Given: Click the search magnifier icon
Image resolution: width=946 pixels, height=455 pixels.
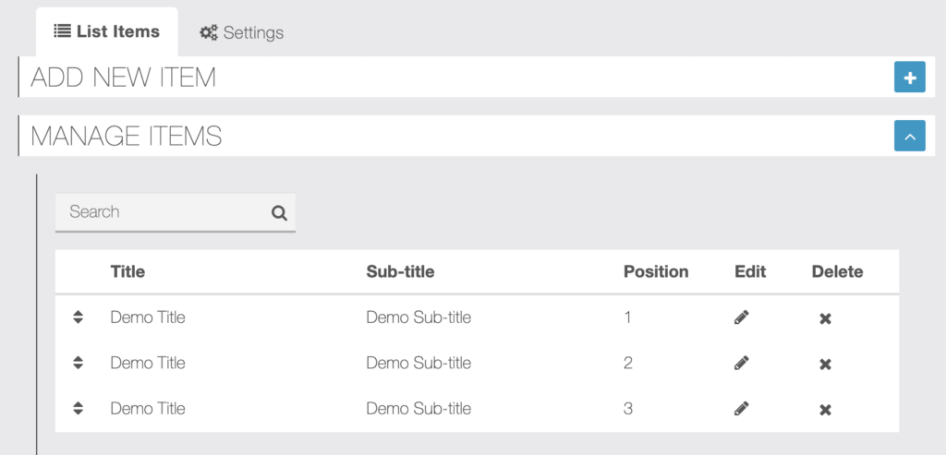Looking at the screenshot, I should click(279, 213).
